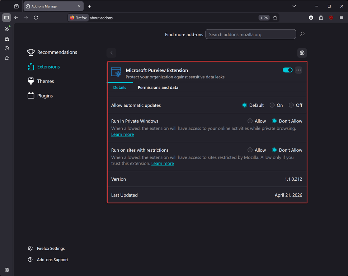The width and height of the screenshot is (348, 276).
Task: Switch to Permissions and data tab
Action: (x=158, y=87)
